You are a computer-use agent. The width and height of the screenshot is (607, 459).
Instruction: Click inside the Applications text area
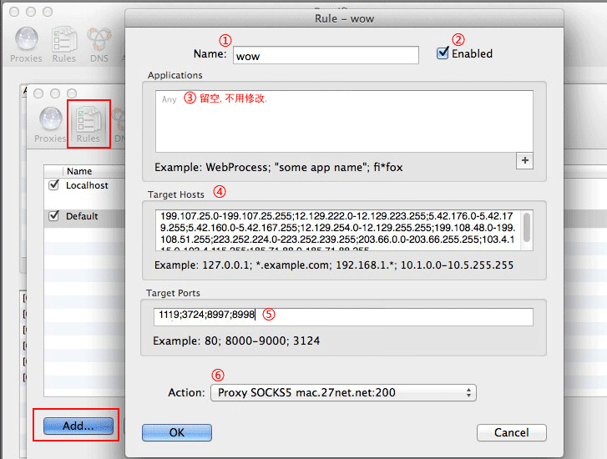[x=343, y=120]
